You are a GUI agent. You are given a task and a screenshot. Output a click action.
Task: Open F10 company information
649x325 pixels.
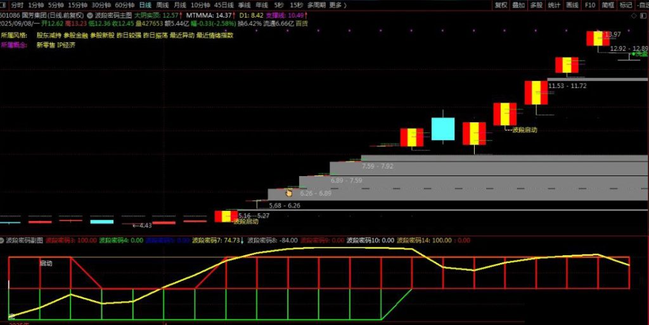pos(590,5)
